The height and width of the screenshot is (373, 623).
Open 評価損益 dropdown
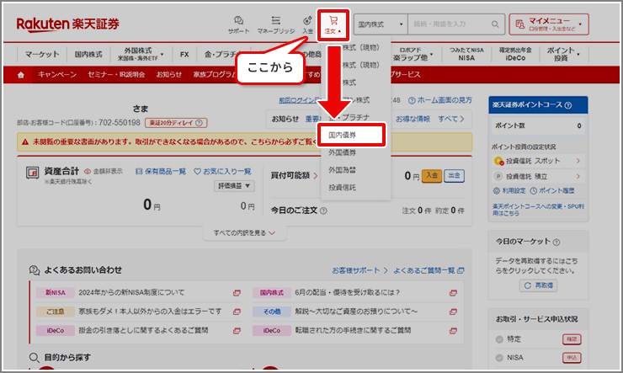point(234,186)
